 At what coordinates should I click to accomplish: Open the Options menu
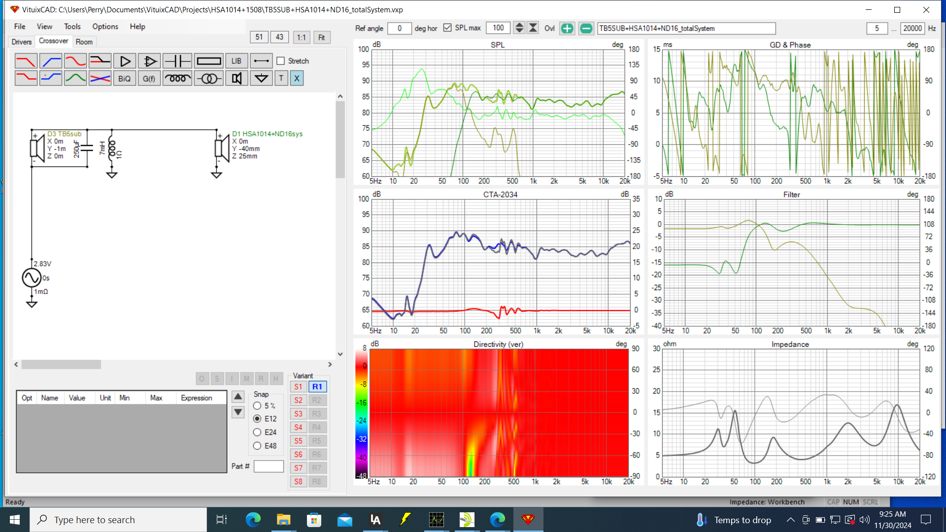coord(105,27)
